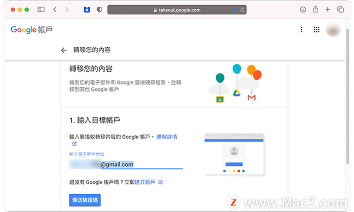Click the 傳送驗證碼 button
The image size is (354, 212).
(x=85, y=200)
